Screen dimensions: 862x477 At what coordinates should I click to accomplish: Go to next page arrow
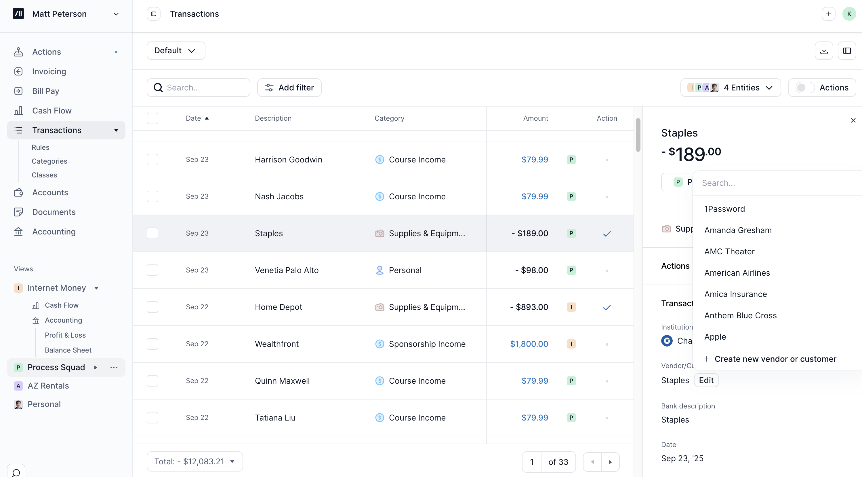pos(610,462)
